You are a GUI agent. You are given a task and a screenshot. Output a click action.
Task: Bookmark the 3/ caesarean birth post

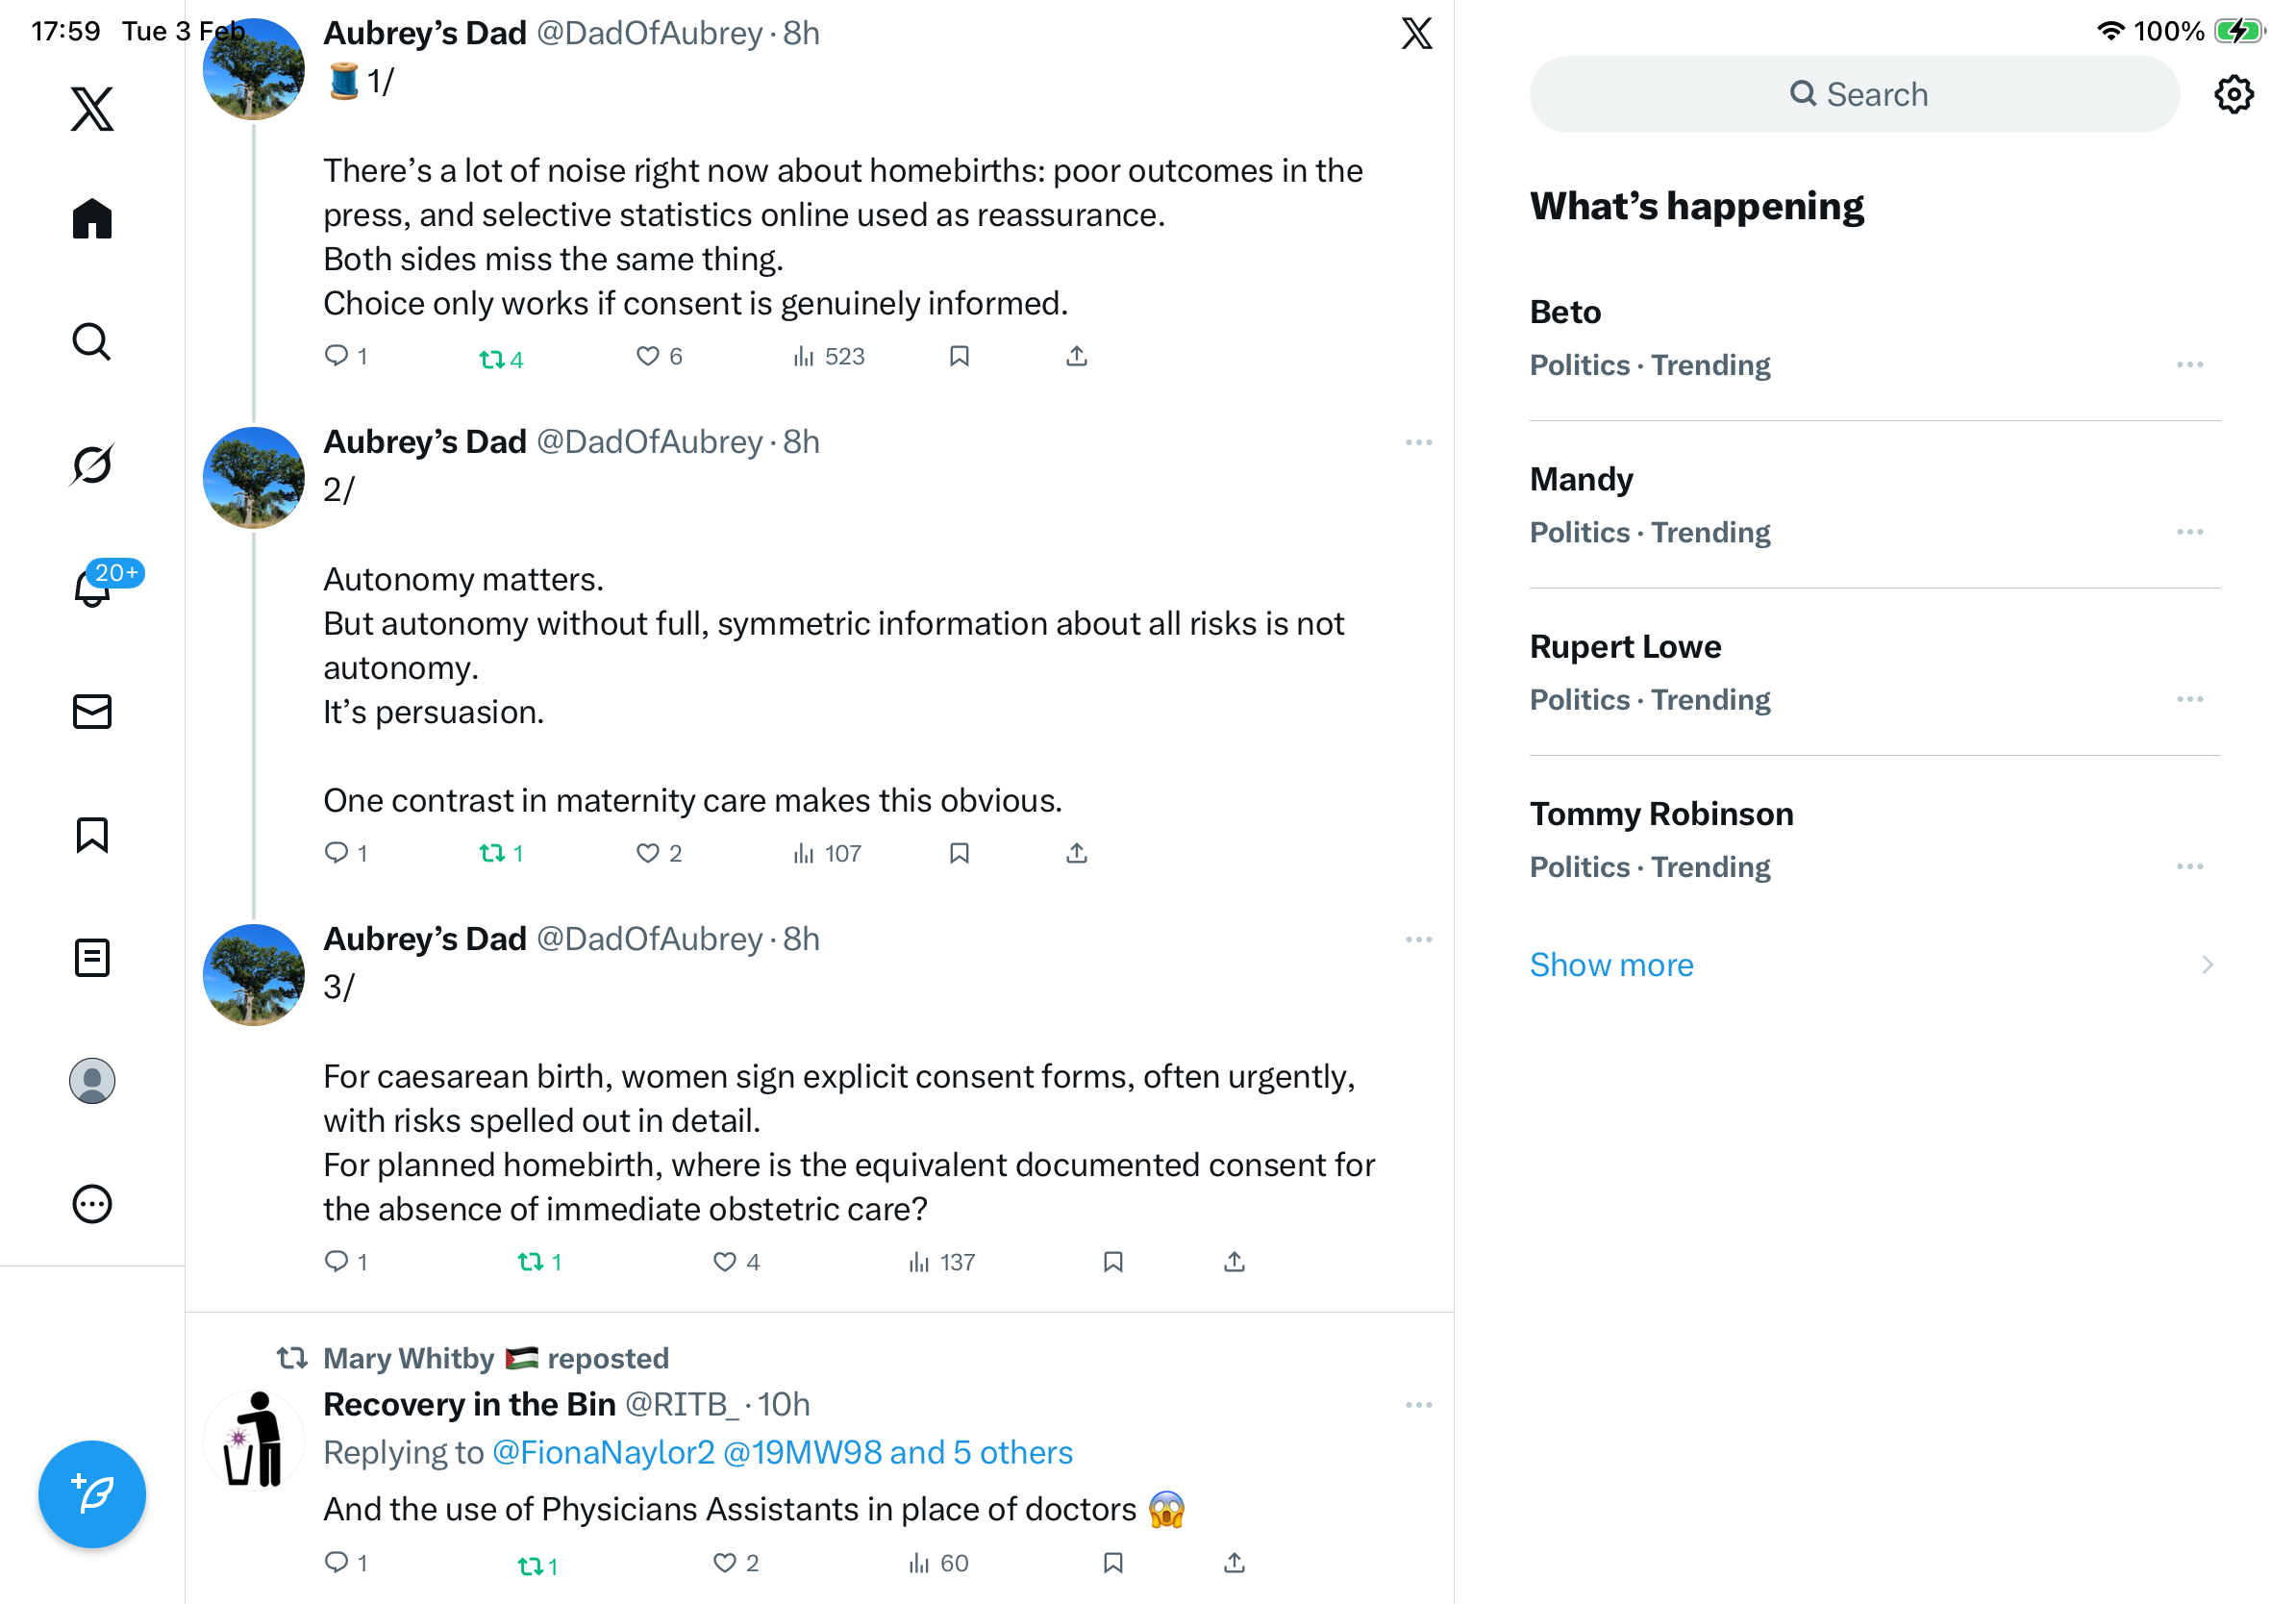1113,1262
